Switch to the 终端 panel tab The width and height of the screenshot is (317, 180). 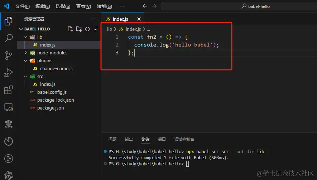145,139
